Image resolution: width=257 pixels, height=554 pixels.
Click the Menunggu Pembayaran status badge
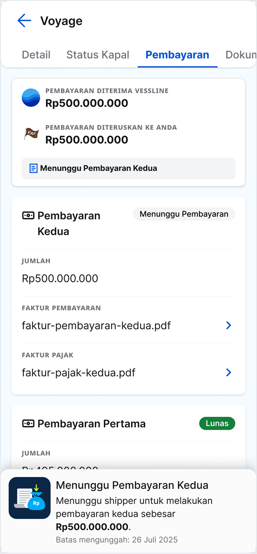tap(184, 214)
